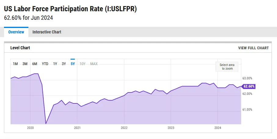Click the MAX range option
Viewport: 277px width, 139px height.
pos(94,64)
